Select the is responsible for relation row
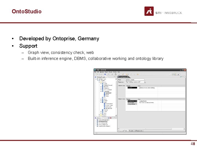 coord(132,104)
